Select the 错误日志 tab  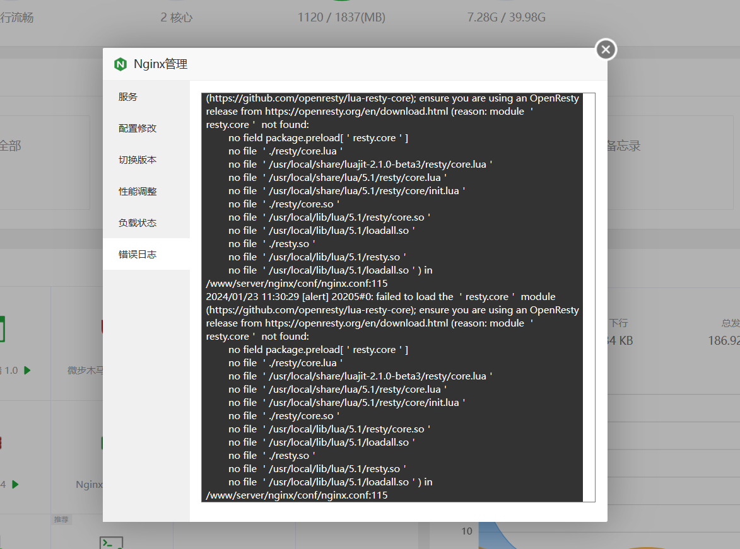(x=146, y=254)
